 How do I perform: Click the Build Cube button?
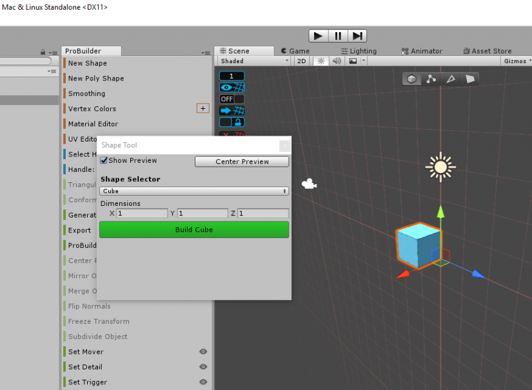193,229
